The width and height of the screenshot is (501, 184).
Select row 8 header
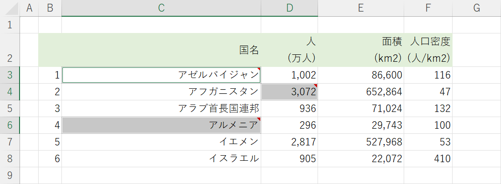coord(10,159)
